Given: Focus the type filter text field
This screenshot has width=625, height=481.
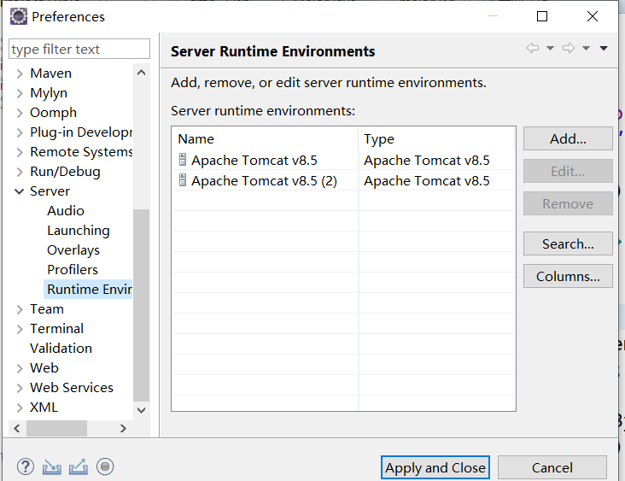Looking at the screenshot, I should pyautogui.click(x=79, y=49).
